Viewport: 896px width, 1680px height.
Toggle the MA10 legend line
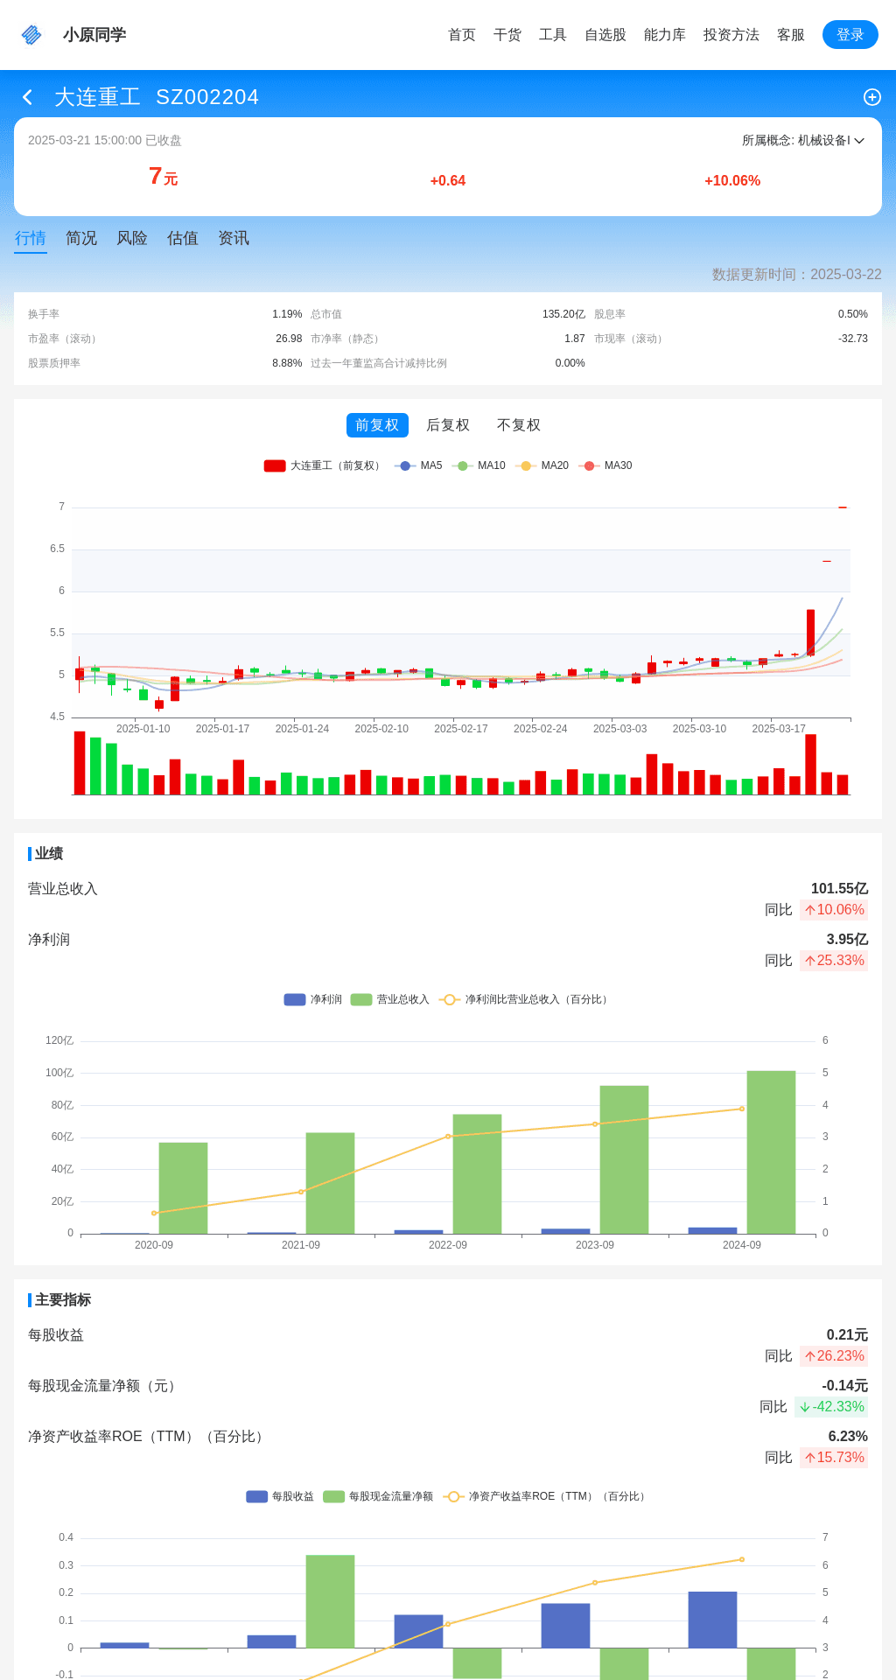point(479,465)
